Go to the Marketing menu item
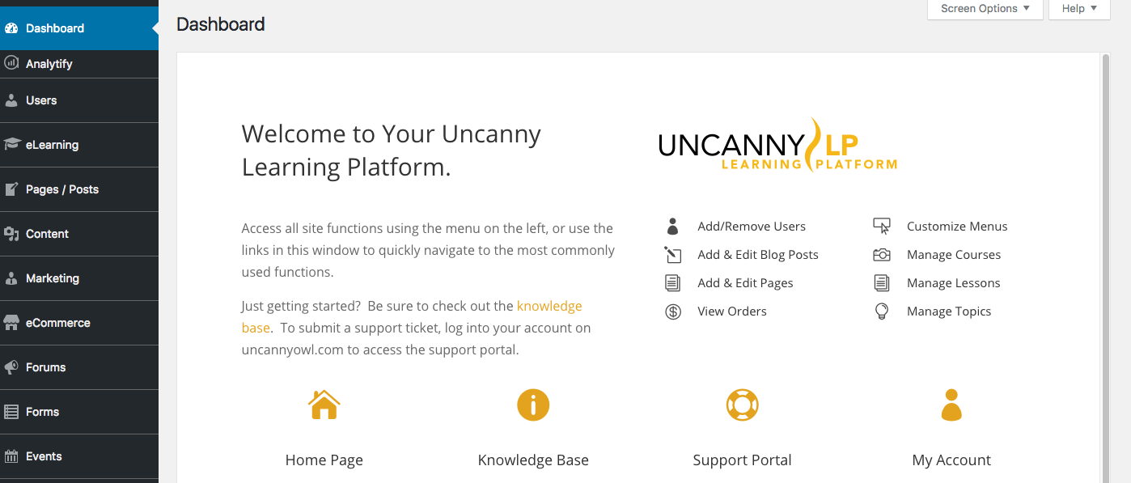1131x483 pixels. pyautogui.click(x=52, y=278)
